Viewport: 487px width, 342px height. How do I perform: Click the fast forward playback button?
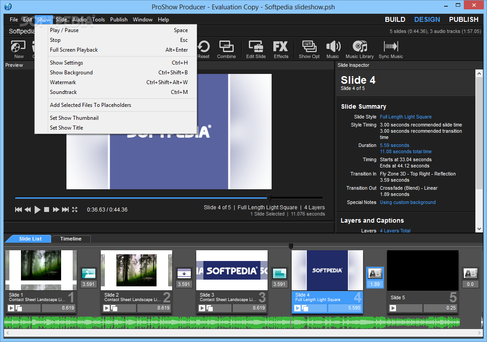(56, 210)
